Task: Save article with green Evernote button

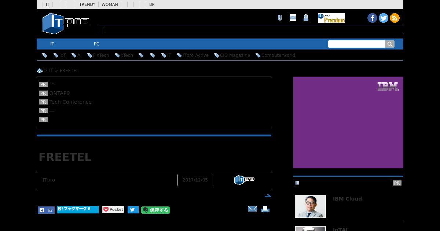Action: [x=155, y=210]
